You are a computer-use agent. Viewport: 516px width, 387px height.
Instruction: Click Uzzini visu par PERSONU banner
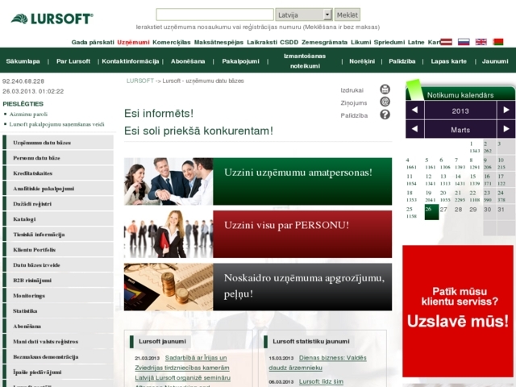click(x=258, y=234)
